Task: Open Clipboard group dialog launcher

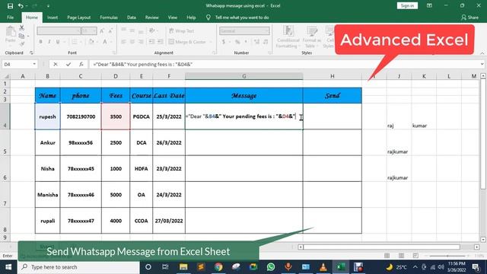Action: point(31,53)
